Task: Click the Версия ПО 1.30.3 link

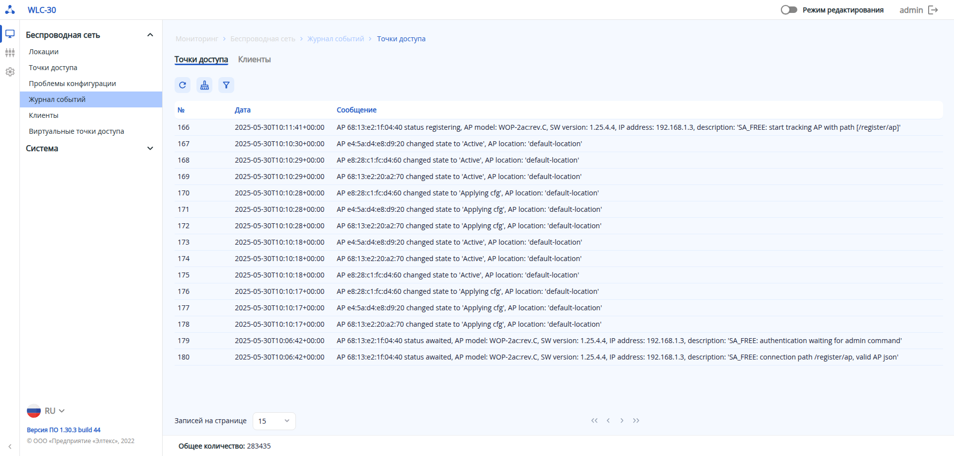Action: (x=64, y=430)
